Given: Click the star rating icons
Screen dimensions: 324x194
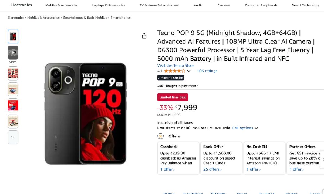Looking at the screenshot, I should [174, 71].
